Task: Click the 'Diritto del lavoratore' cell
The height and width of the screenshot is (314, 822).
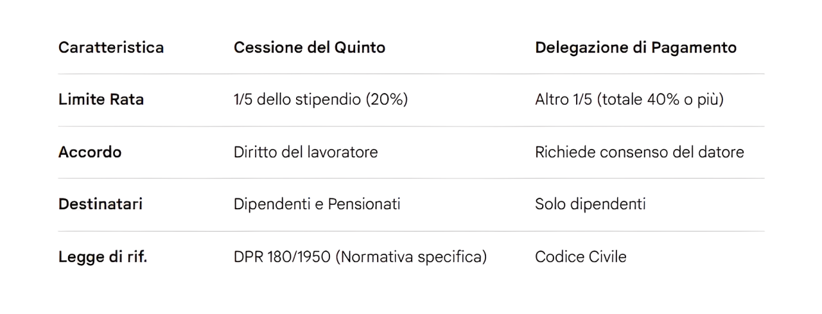Action: tap(305, 152)
